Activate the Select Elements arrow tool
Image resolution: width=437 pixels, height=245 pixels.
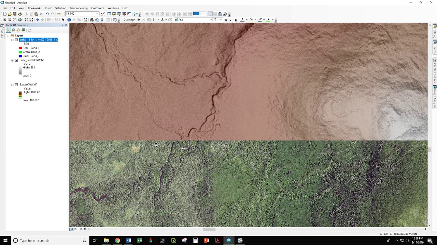tap(63, 20)
